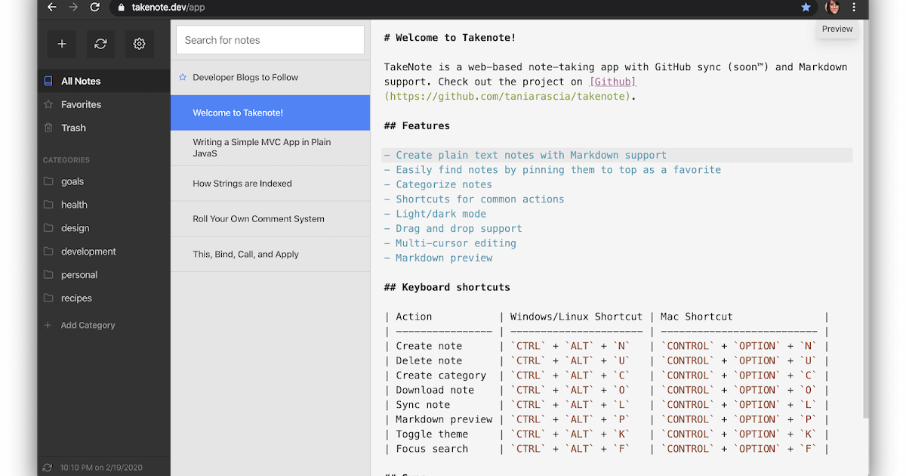
Task: Click the editor's vertical scrollbar
Action: (865, 227)
